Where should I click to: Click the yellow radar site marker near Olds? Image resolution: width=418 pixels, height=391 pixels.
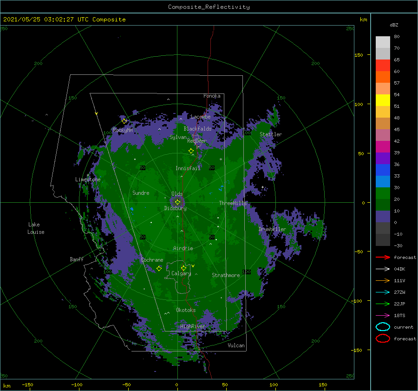177,202
